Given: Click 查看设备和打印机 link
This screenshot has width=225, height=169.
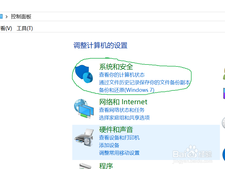Looking at the screenshot, I should point(119,137).
